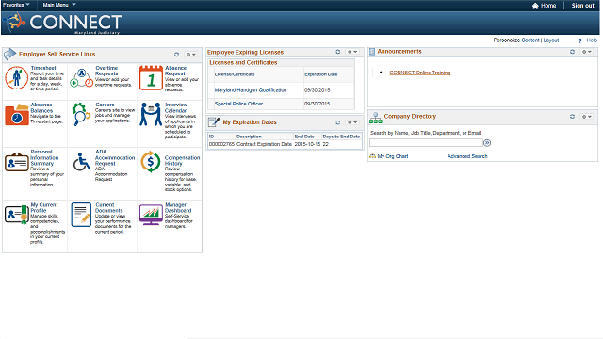Refresh the Announcements pagelet
The height and width of the screenshot is (339, 603).
point(572,52)
